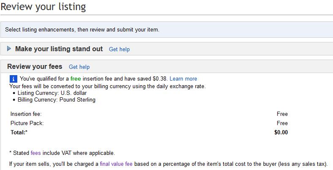Click the Free value for Insertion fee
The height and width of the screenshot is (170, 333).
click(282, 114)
